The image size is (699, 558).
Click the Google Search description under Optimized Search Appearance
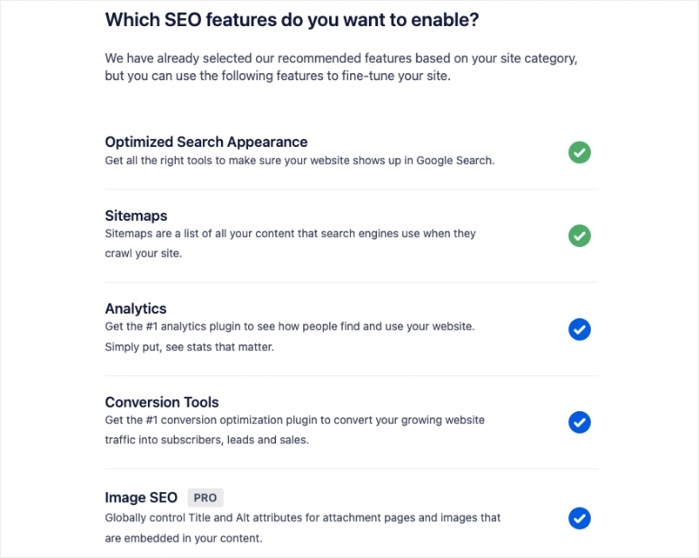(x=299, y=160)
